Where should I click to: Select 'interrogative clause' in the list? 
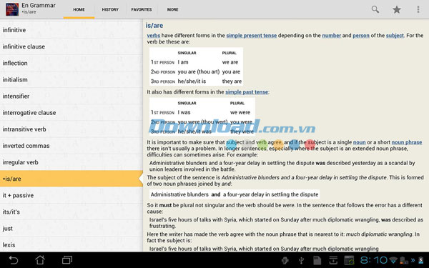[71, 113]
